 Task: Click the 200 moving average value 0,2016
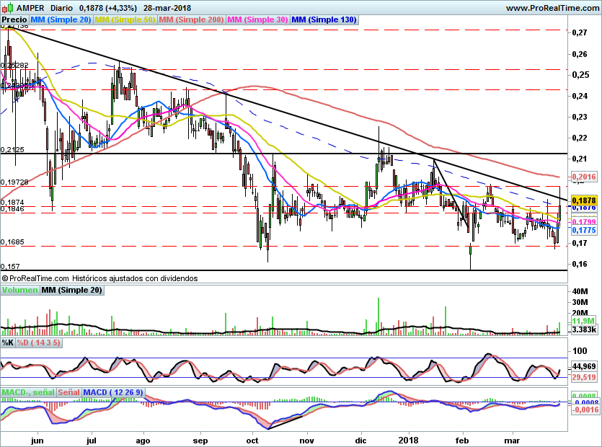[x=584, y=177]
